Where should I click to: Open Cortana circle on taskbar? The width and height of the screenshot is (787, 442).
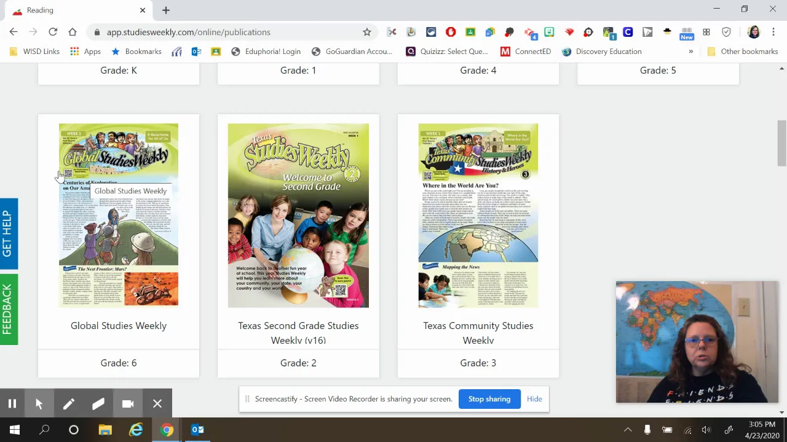74,430
